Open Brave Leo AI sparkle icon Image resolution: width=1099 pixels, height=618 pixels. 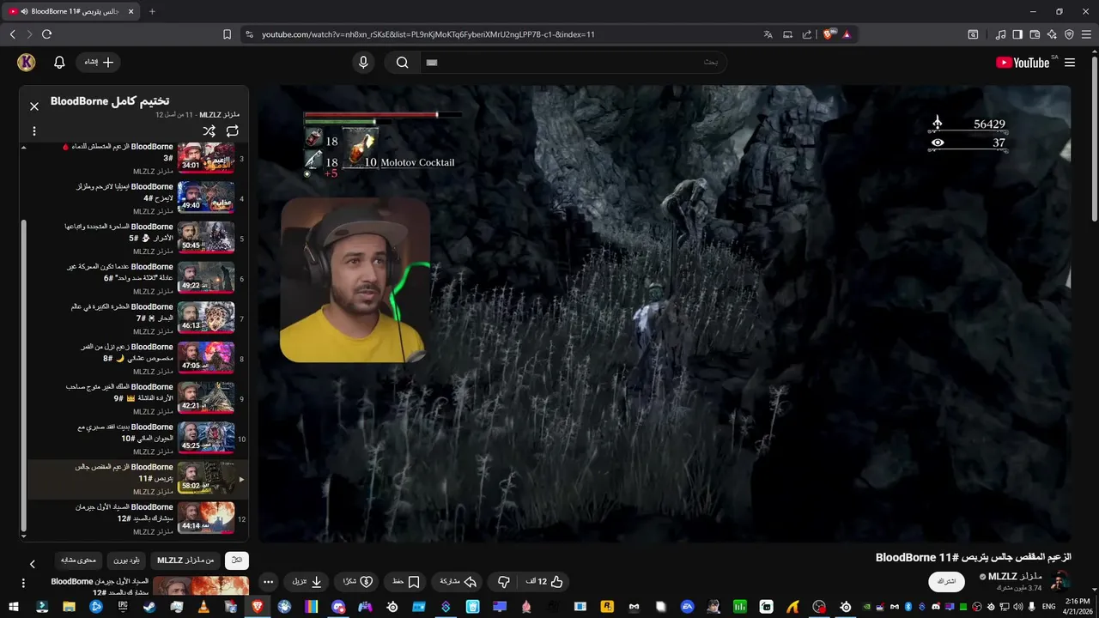(x=1052, y=34)
